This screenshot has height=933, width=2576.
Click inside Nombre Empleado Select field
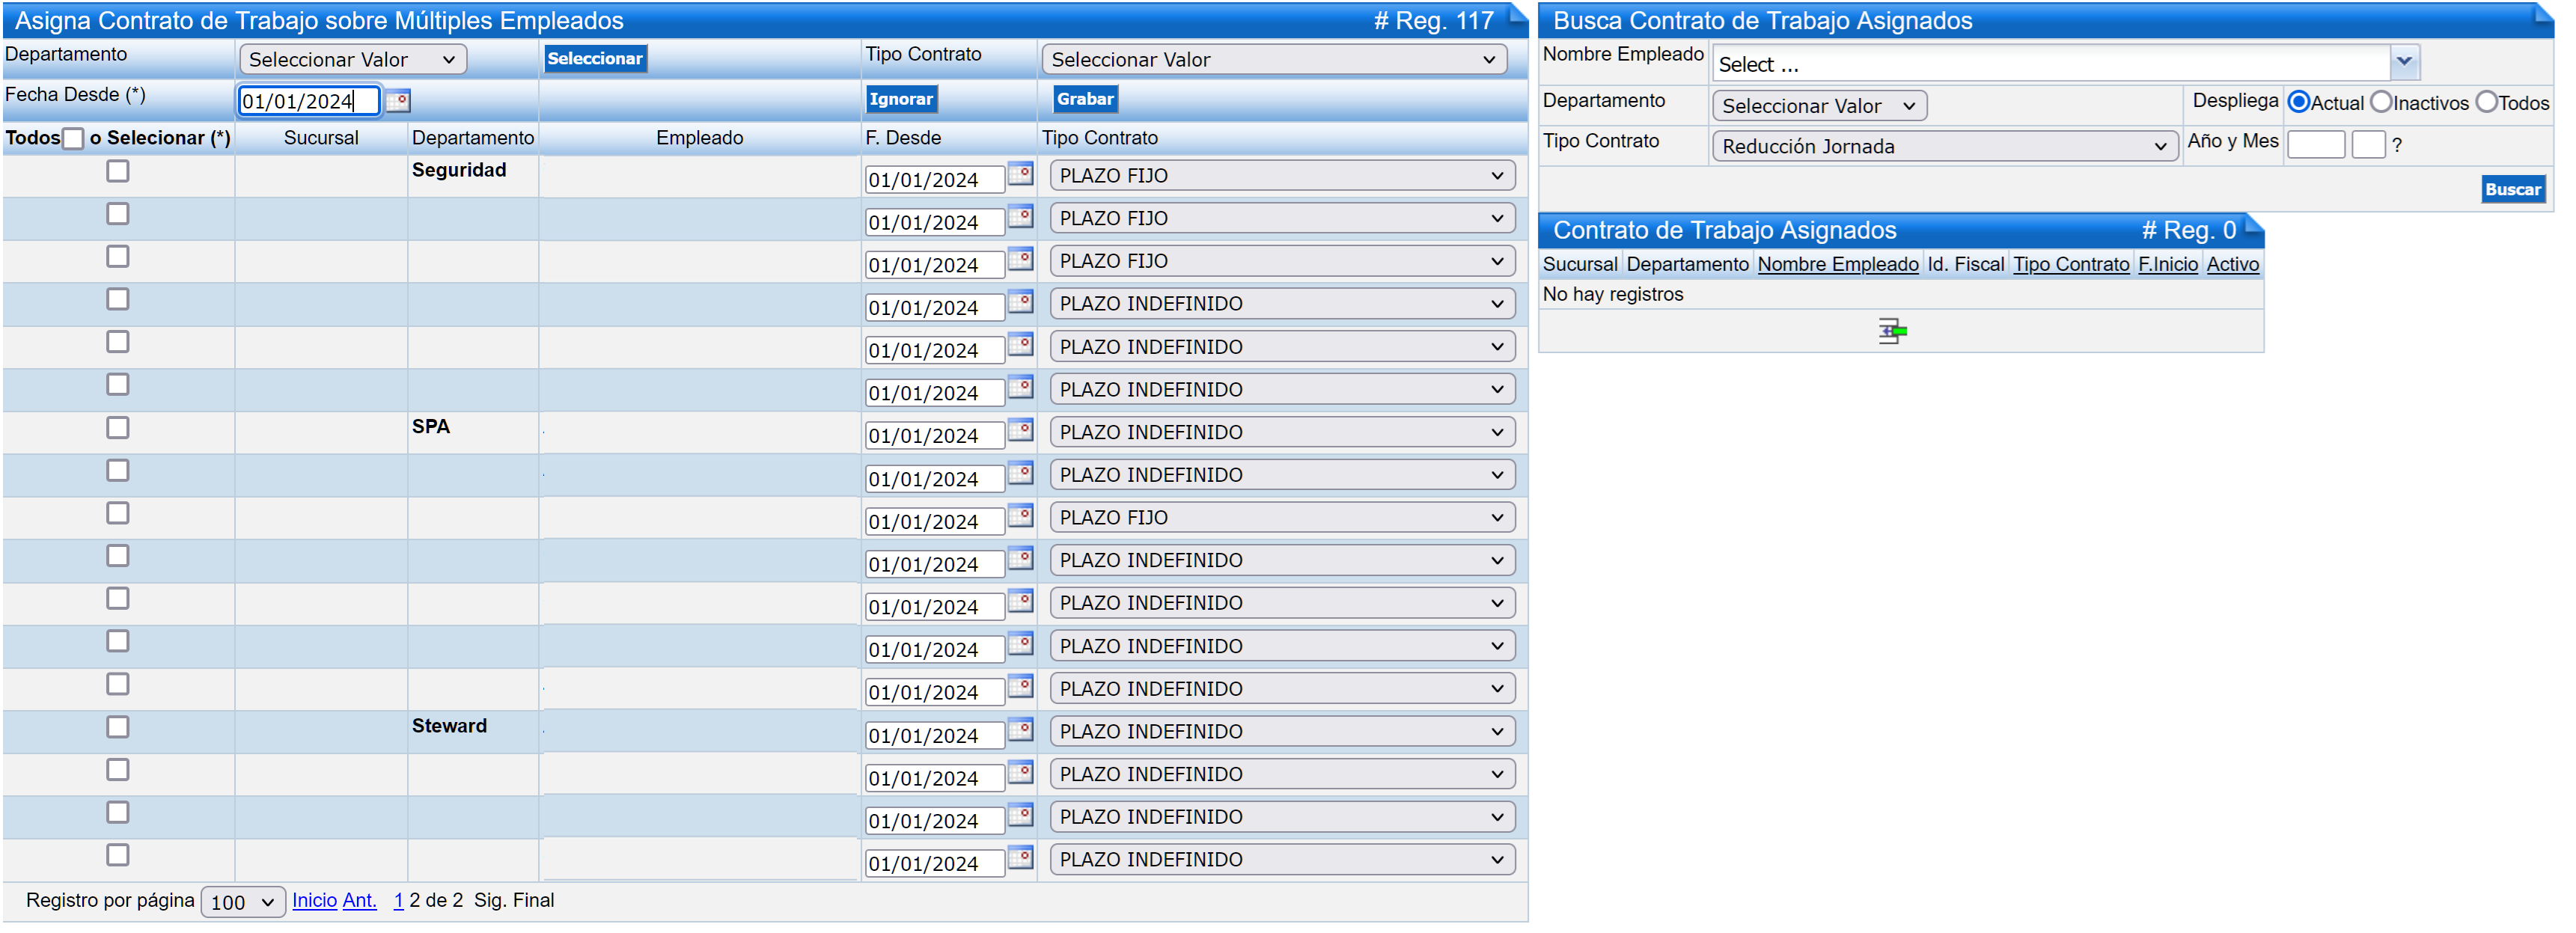click(x=2051, y=64)
